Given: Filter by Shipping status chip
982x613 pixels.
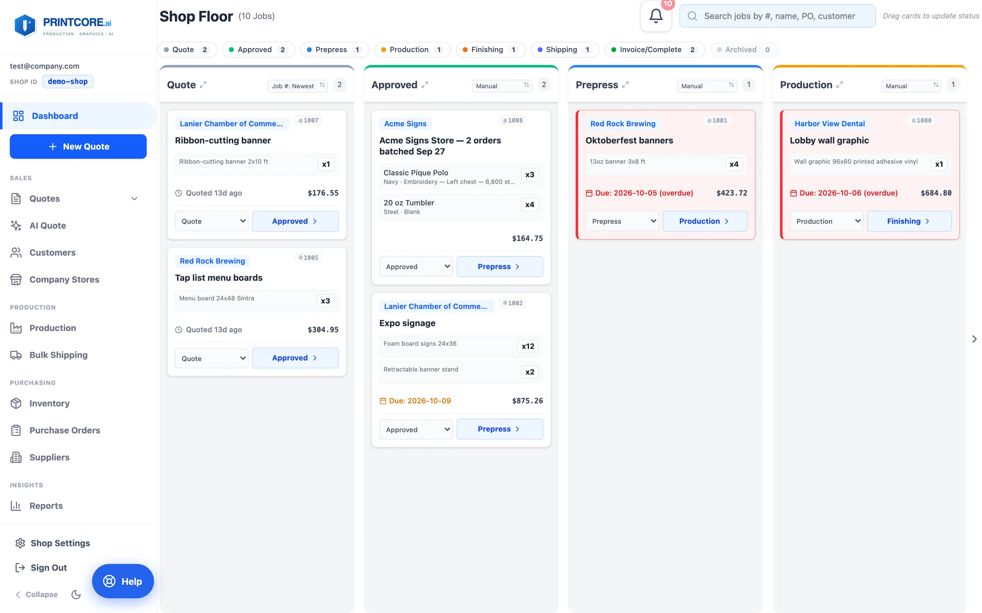Looking at the screenshot, I should (x=565, y=49).
